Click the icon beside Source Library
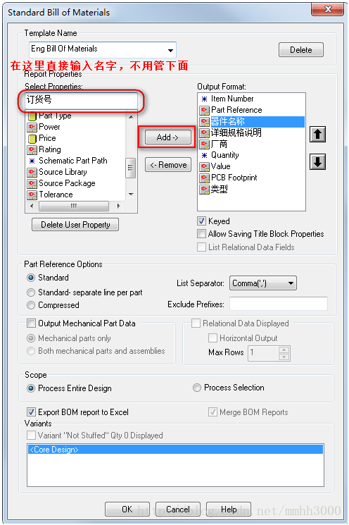Viewport: 349px width, 525px height. click(x=32, y=173)
